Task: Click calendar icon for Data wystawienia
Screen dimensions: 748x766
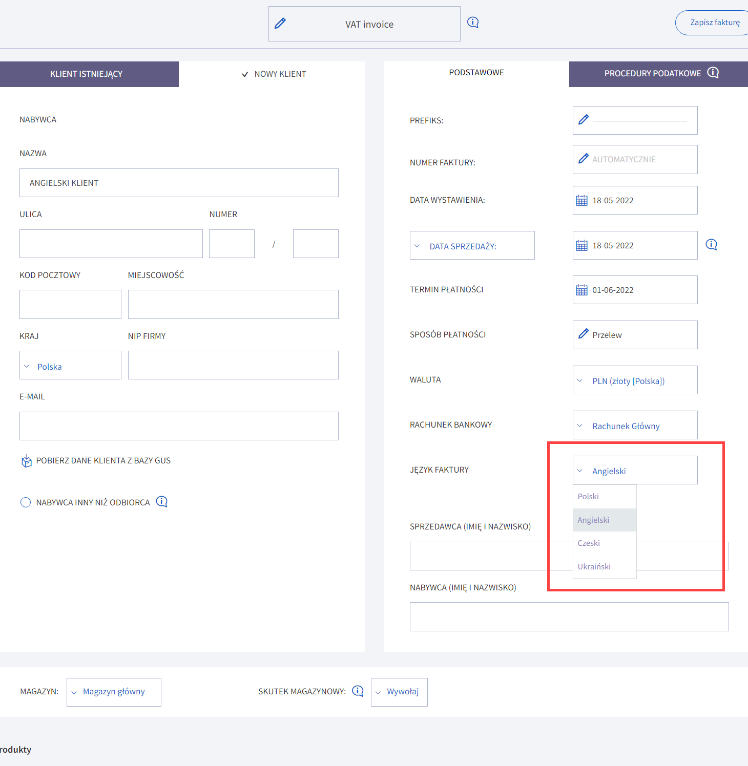Action: coord(582,200)
